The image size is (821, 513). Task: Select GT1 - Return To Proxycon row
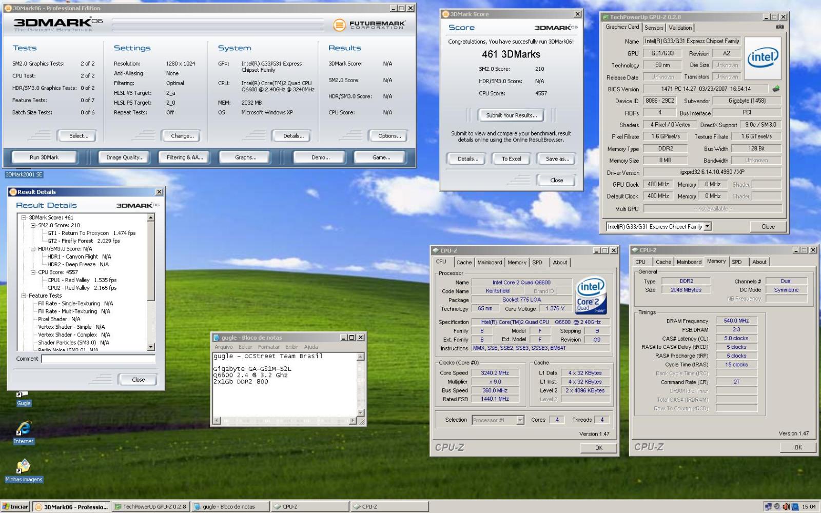[x=91, y=233]
